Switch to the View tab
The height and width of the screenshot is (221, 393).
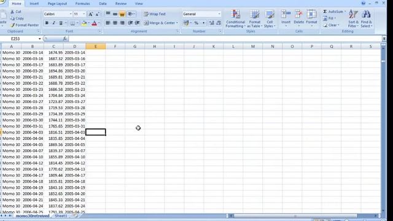[x=139, y=4]
